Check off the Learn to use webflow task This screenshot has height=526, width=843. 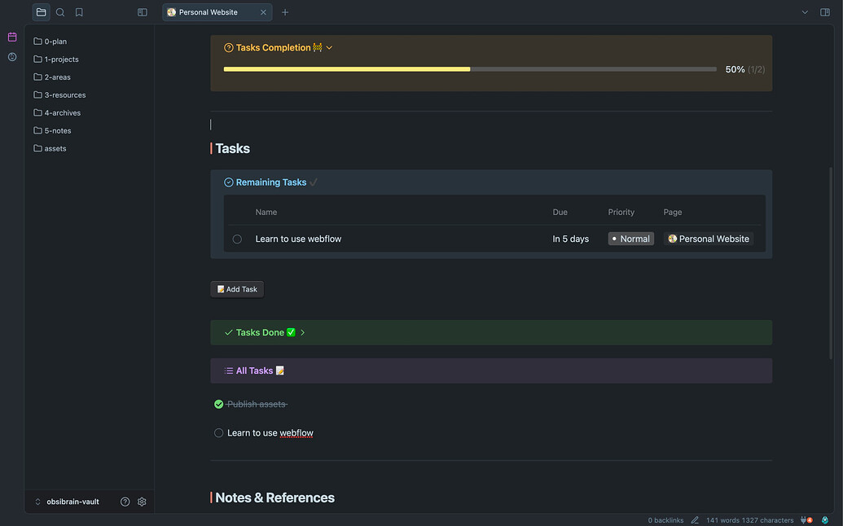[218, 432]
